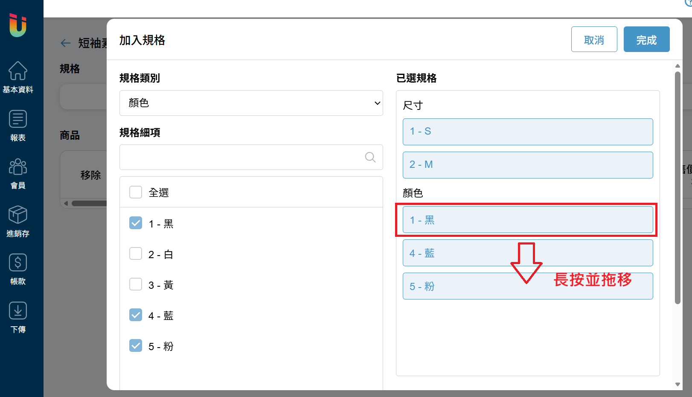Image resolution: width=692 pixels, height=397 pixels.
Task: Click the scrollbar down arrow in the dialog
Action: [x=677, y=384]
